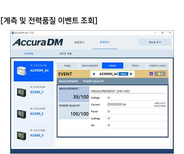Open the alarm bell notification badge

(160, 74)
